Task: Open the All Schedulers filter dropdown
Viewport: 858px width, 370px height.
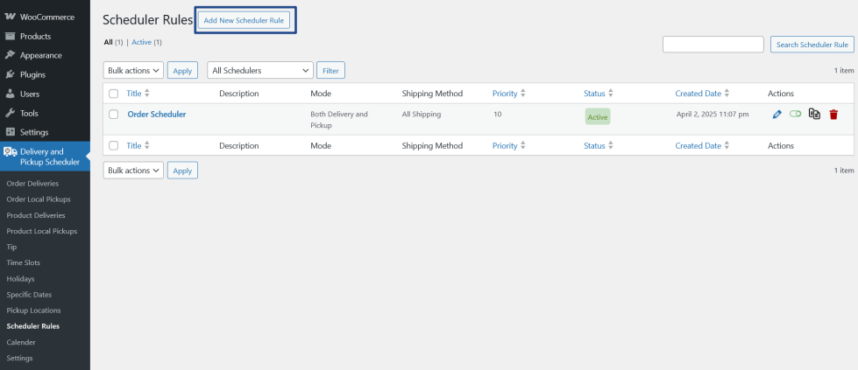Action: [261, 70]
